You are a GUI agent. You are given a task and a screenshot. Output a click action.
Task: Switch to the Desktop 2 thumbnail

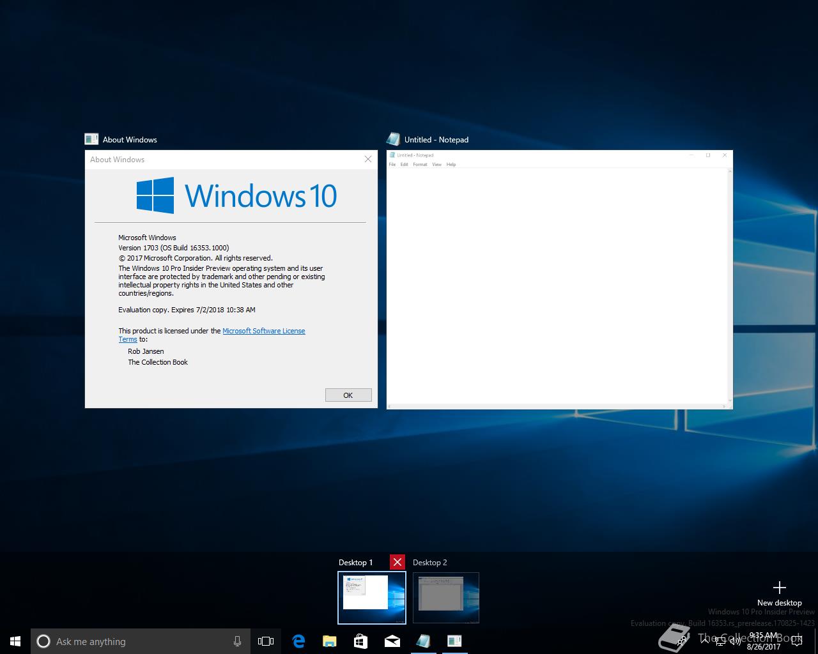[x=446, y=597]
